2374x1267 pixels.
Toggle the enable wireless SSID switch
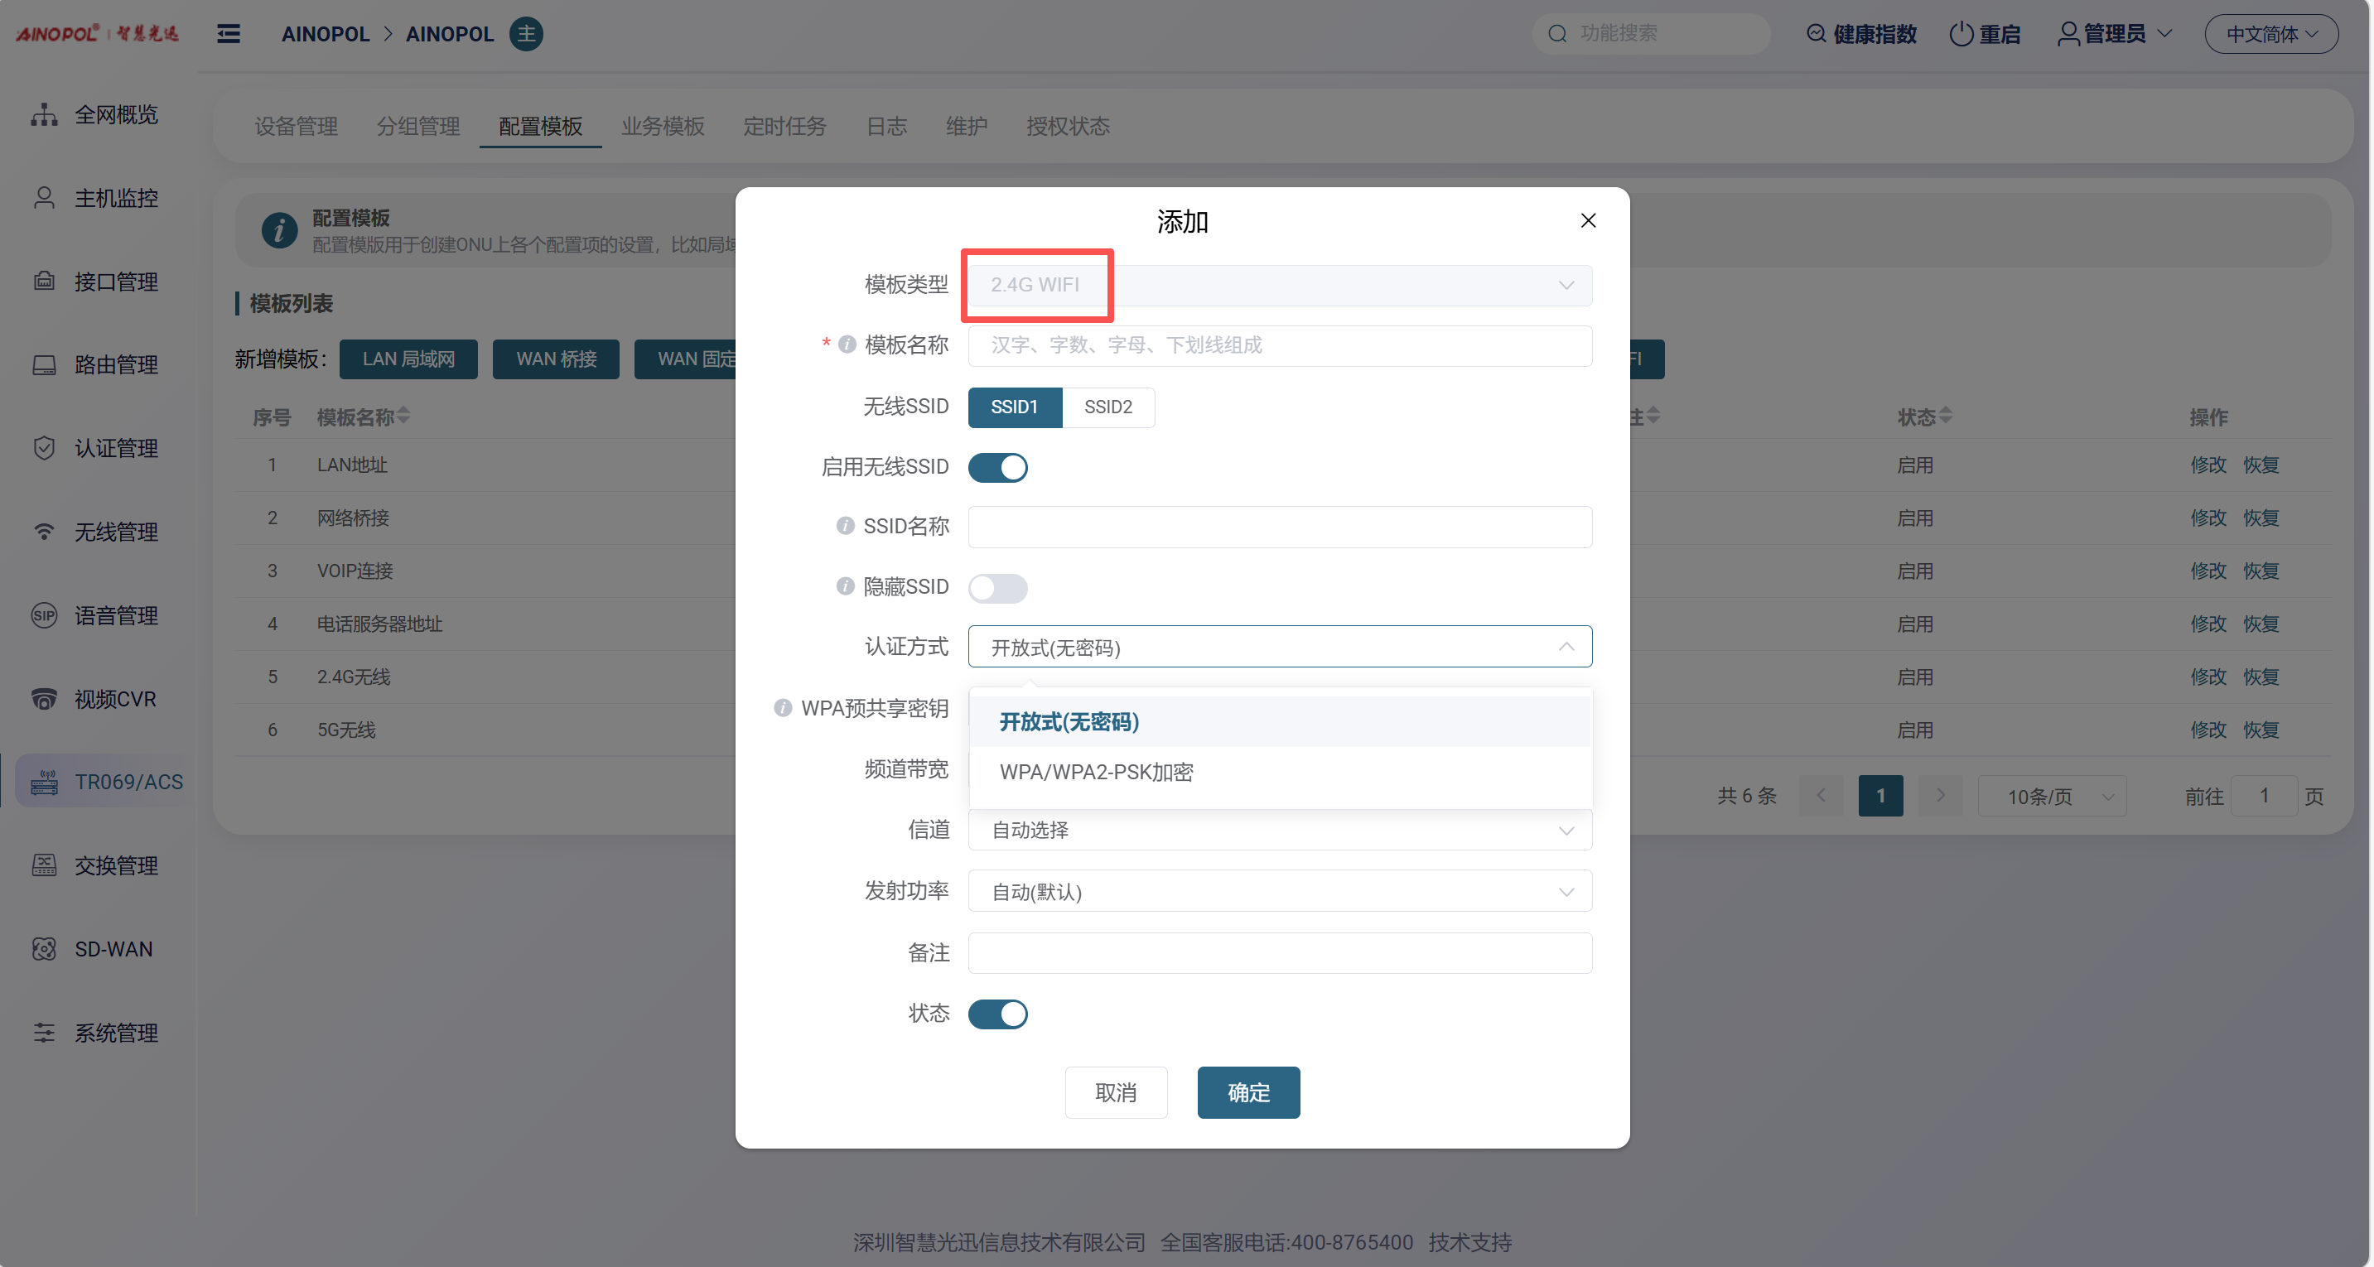tap(997, 467)
